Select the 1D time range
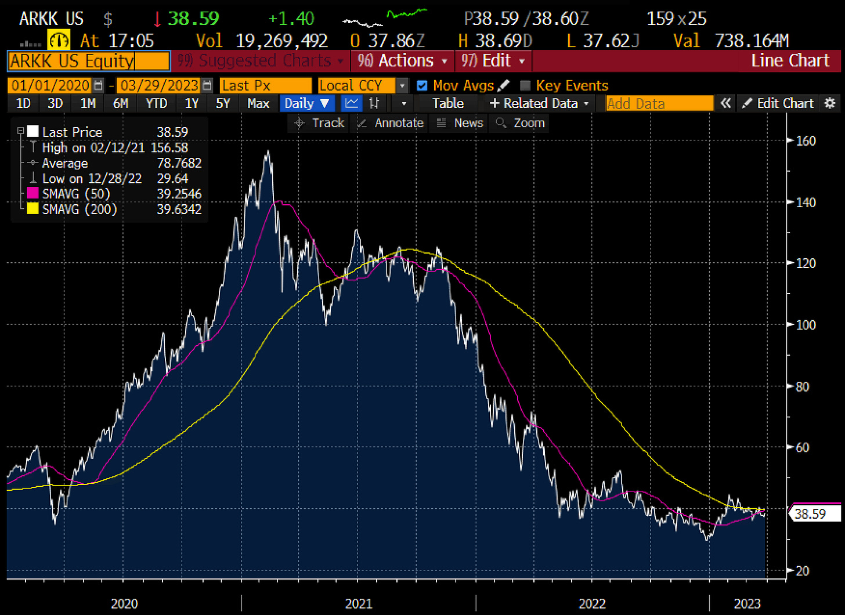 tap(23, 103)
